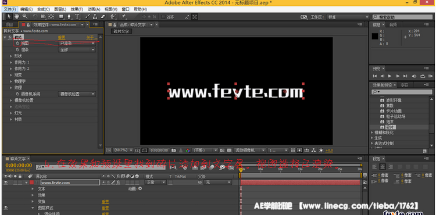The image size is (436, 215).
Task: Open the 效果(T) menu
Action: point(77,9)
